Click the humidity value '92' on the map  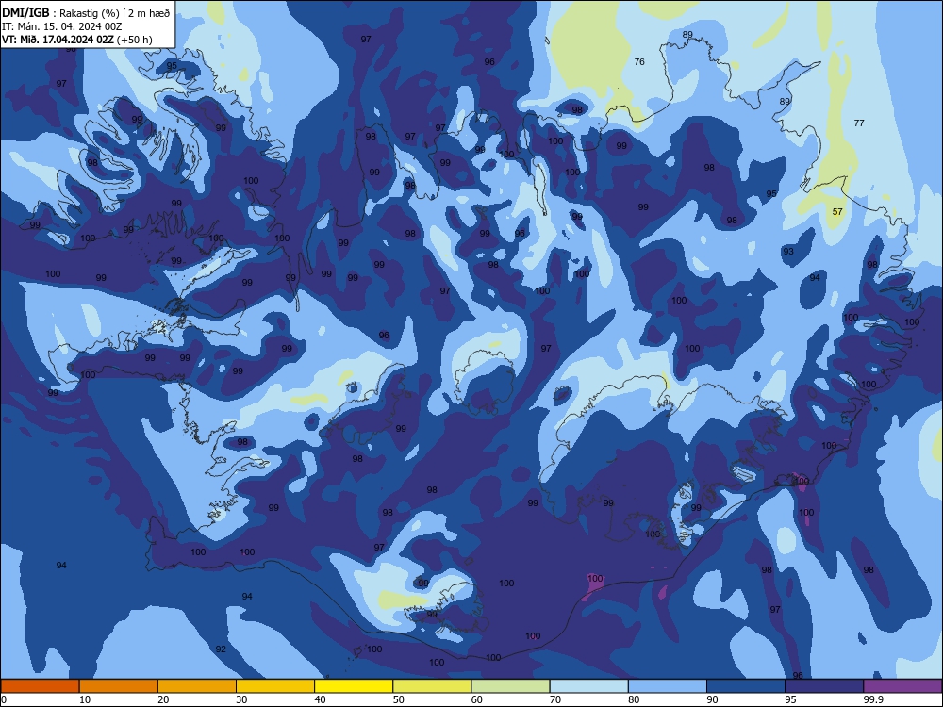click(x=221, y=649)
